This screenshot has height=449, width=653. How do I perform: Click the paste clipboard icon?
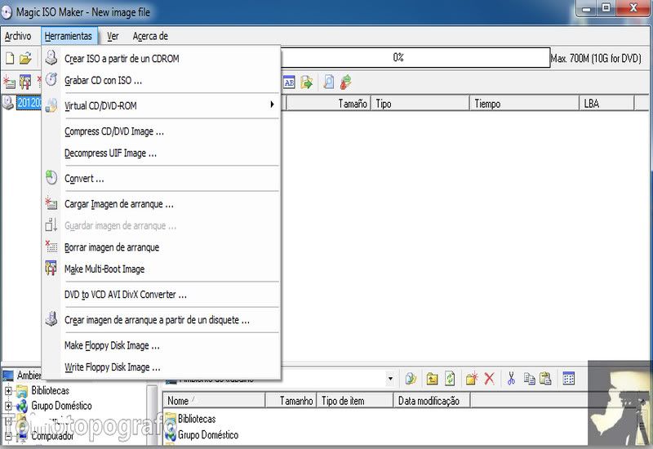pyautogui.click(x=545, y=379)
